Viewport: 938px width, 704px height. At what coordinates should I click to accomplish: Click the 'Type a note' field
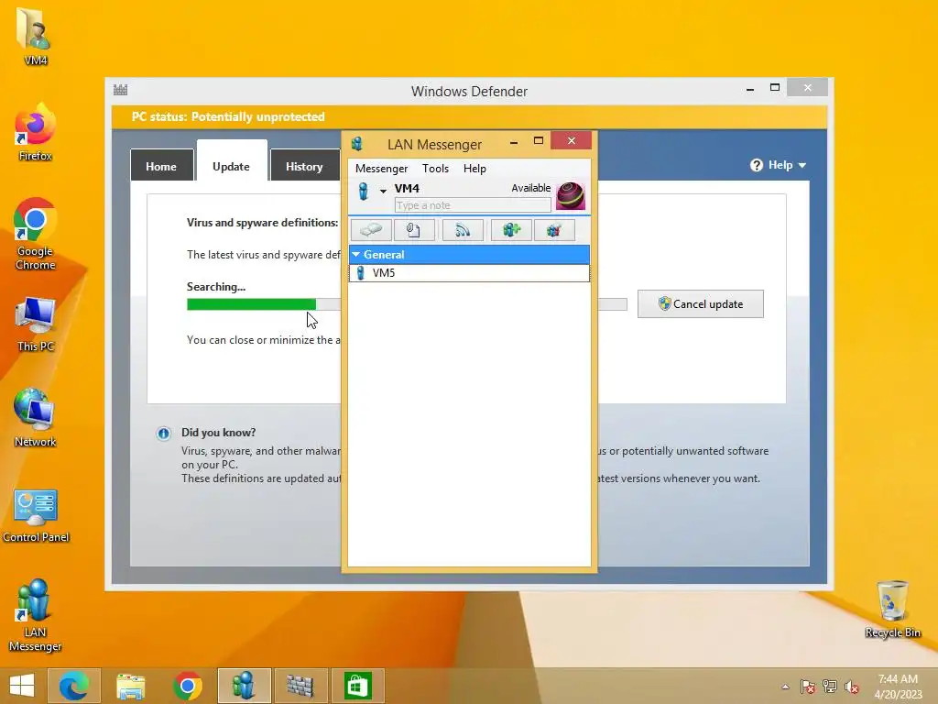click(473, 205)
